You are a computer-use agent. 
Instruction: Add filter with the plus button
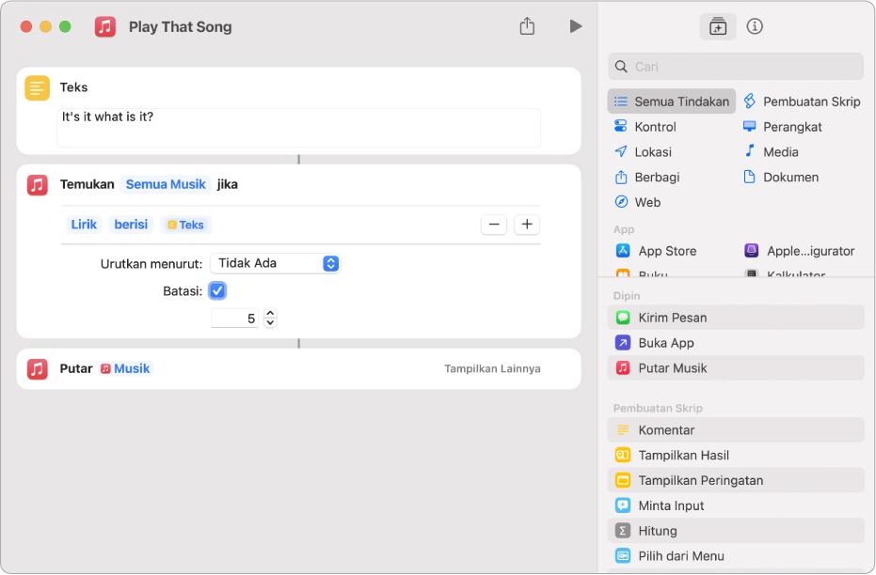[527, 225]
